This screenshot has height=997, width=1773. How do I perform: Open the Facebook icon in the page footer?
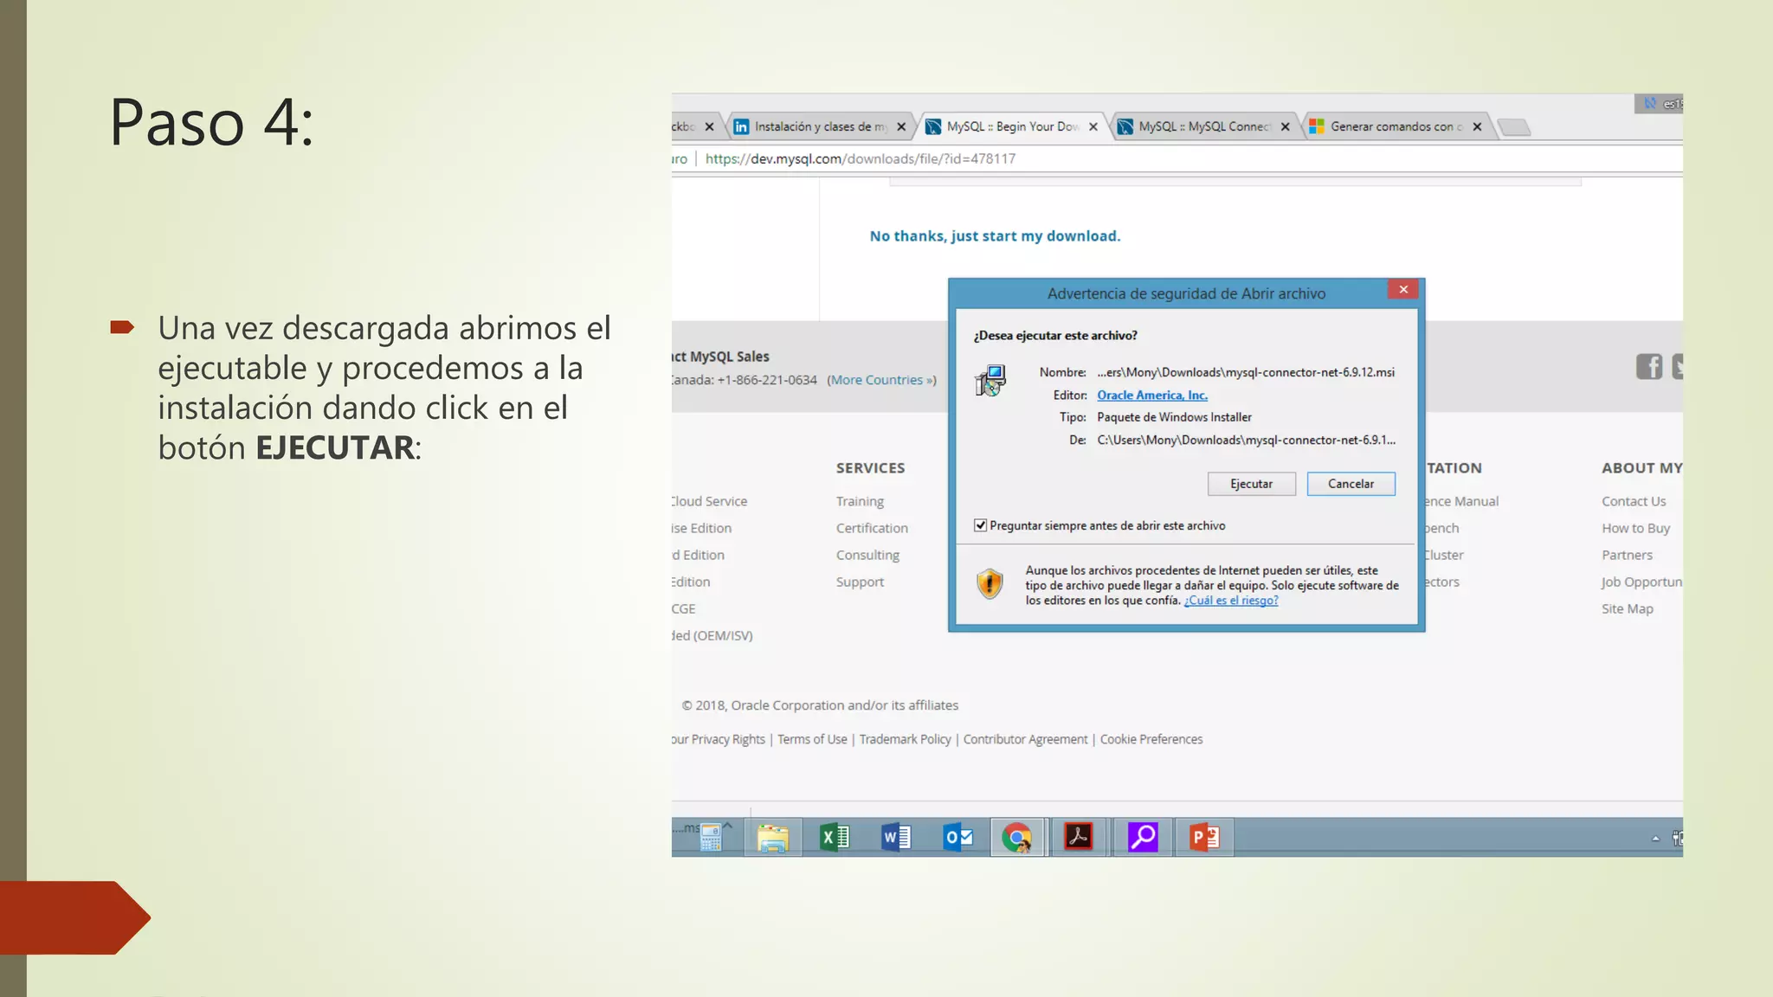[1649, 367]
